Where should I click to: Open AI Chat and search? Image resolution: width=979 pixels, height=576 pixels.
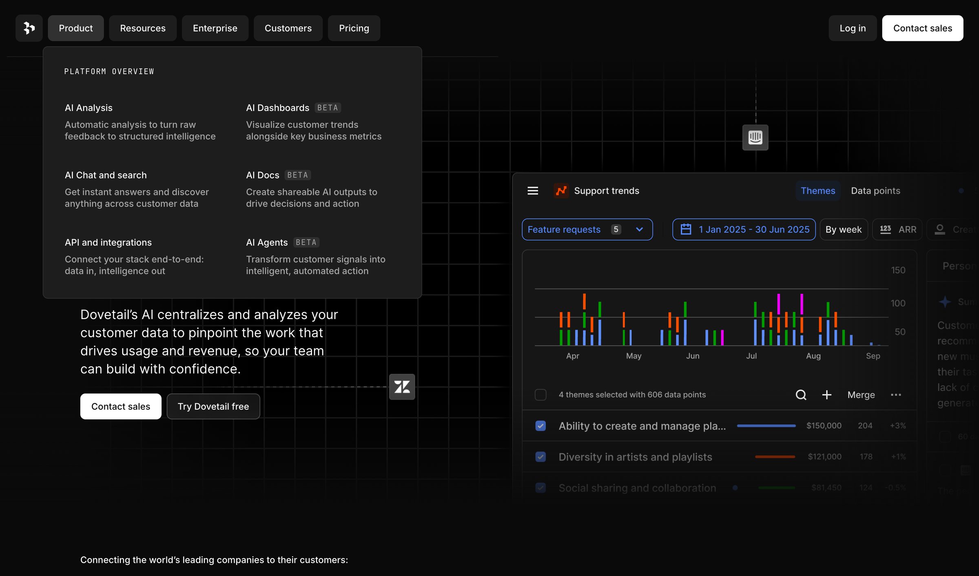click(137, 189)
